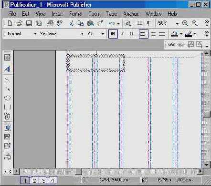Click the Copy icon
Screen dimensions: 211x186
tap(81, 23)
